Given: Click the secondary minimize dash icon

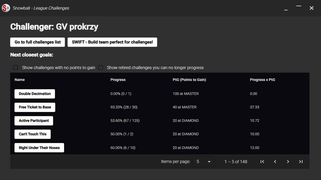Looking at the screenshot, I should (299, 6).
